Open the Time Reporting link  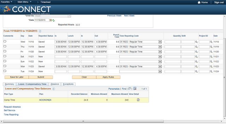[x=11, y=115]
